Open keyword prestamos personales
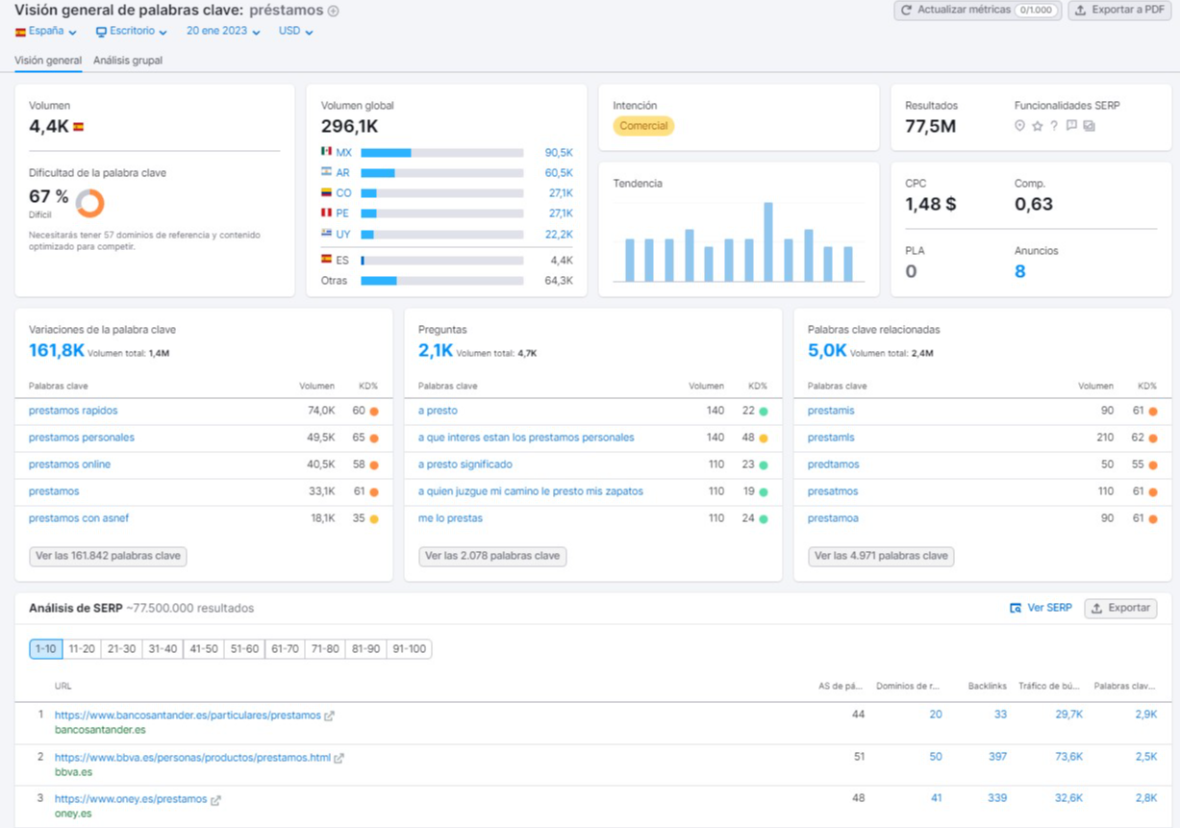This screenshot has height=828, width=1180. point(82,438)
